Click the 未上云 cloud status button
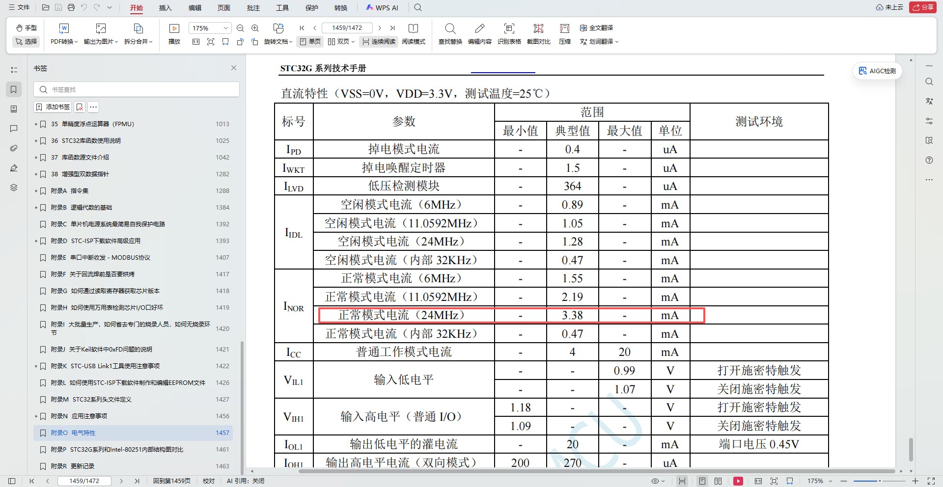Image resolution: width=943 pixels, height=487 pixels. (x=889, y=7)
